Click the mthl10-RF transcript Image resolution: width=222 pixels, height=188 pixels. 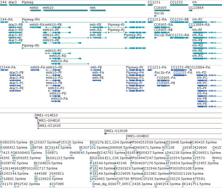[57, 33]
